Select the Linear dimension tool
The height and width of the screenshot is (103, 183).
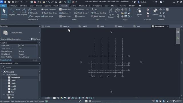[x=18, y=12]
